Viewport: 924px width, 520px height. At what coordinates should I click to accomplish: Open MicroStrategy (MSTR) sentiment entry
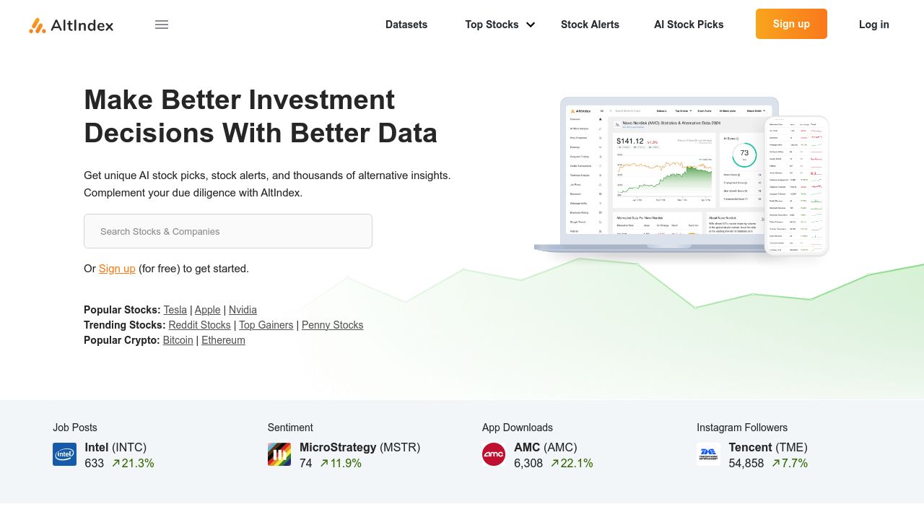click(359, 448)
